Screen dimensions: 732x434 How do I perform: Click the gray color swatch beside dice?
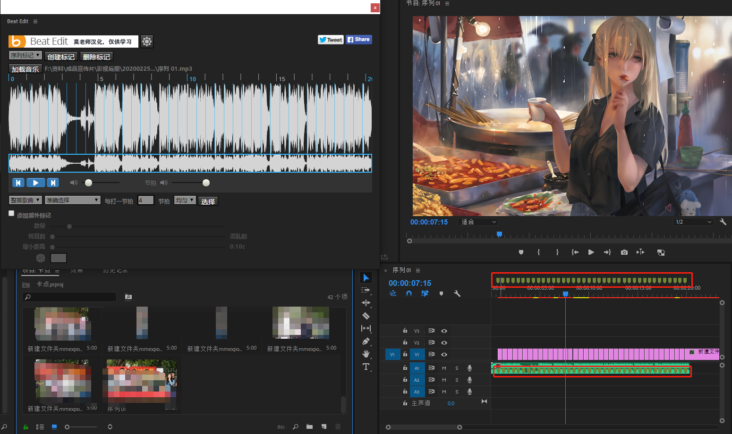click(x=59, y=258)
